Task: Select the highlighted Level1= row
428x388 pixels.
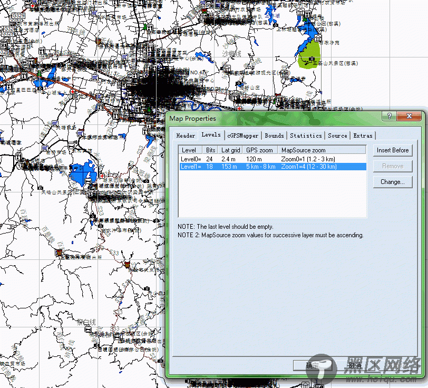Action: tap(273, 167)
